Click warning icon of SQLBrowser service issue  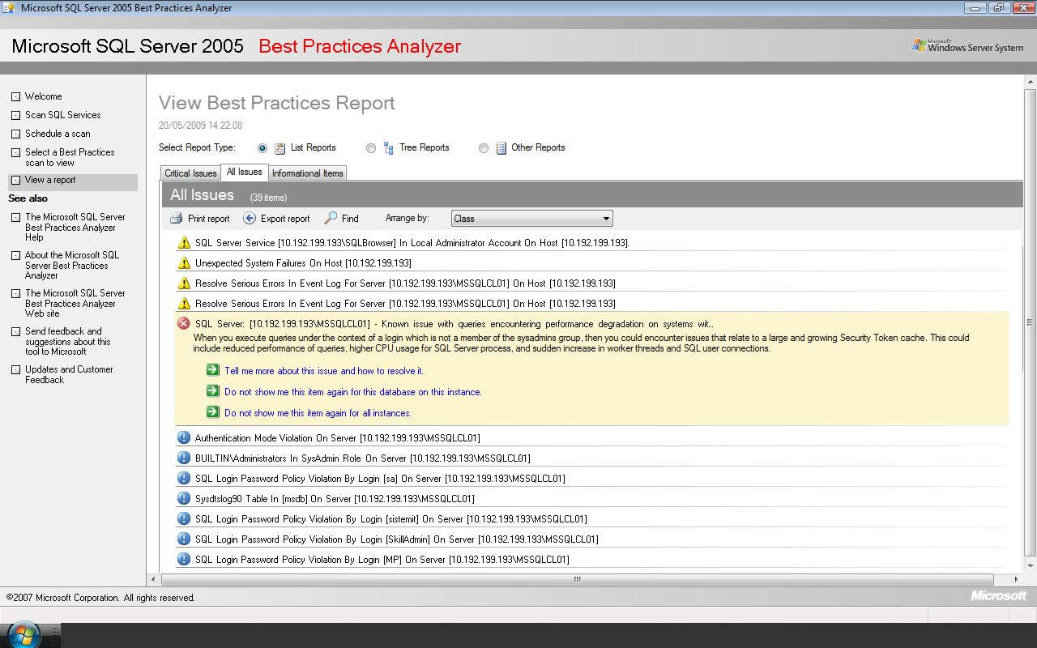[184, 242]
